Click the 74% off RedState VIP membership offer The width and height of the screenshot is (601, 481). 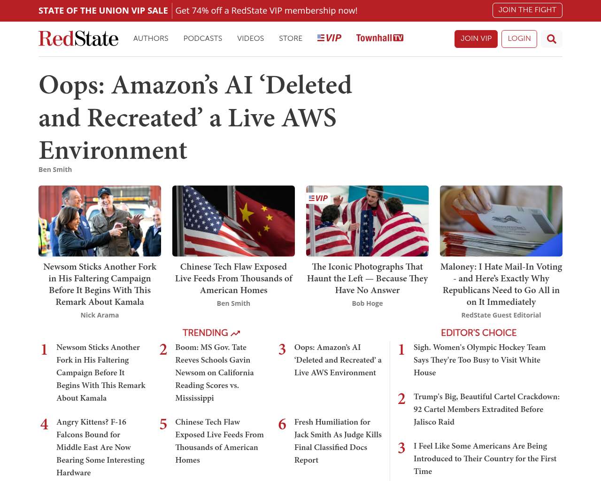tap(266, 10)
